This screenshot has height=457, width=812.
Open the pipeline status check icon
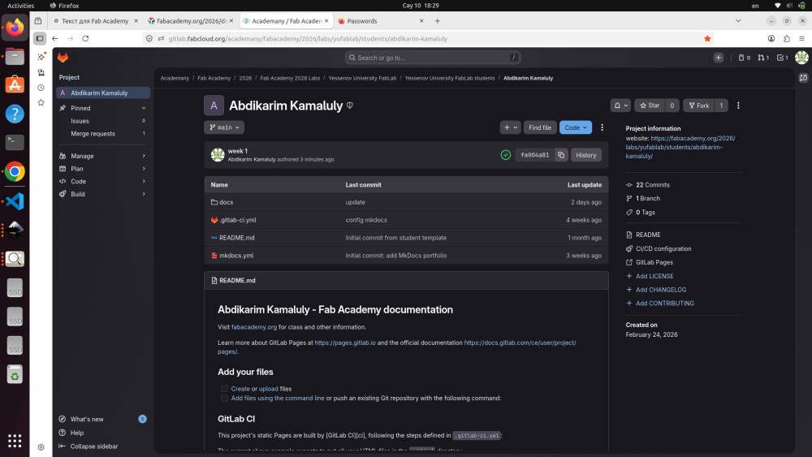(x=506, y=154)
